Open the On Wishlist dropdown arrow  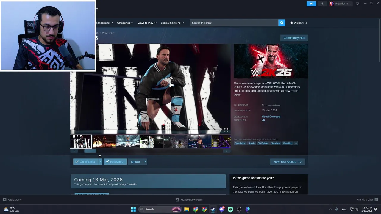point(100,162)
